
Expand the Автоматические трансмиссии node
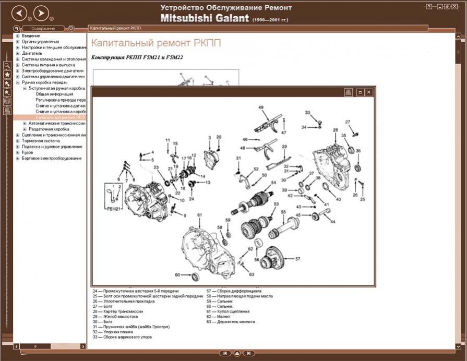pos(25,123)
